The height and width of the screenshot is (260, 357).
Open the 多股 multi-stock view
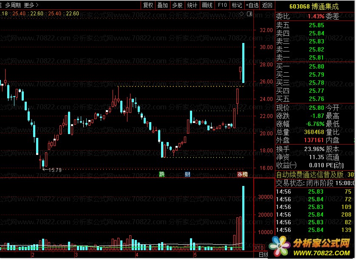pos(177,5)
